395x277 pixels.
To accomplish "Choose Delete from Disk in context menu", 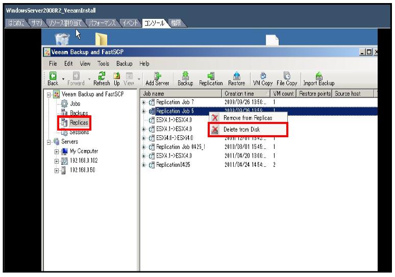I will [248, 130].
